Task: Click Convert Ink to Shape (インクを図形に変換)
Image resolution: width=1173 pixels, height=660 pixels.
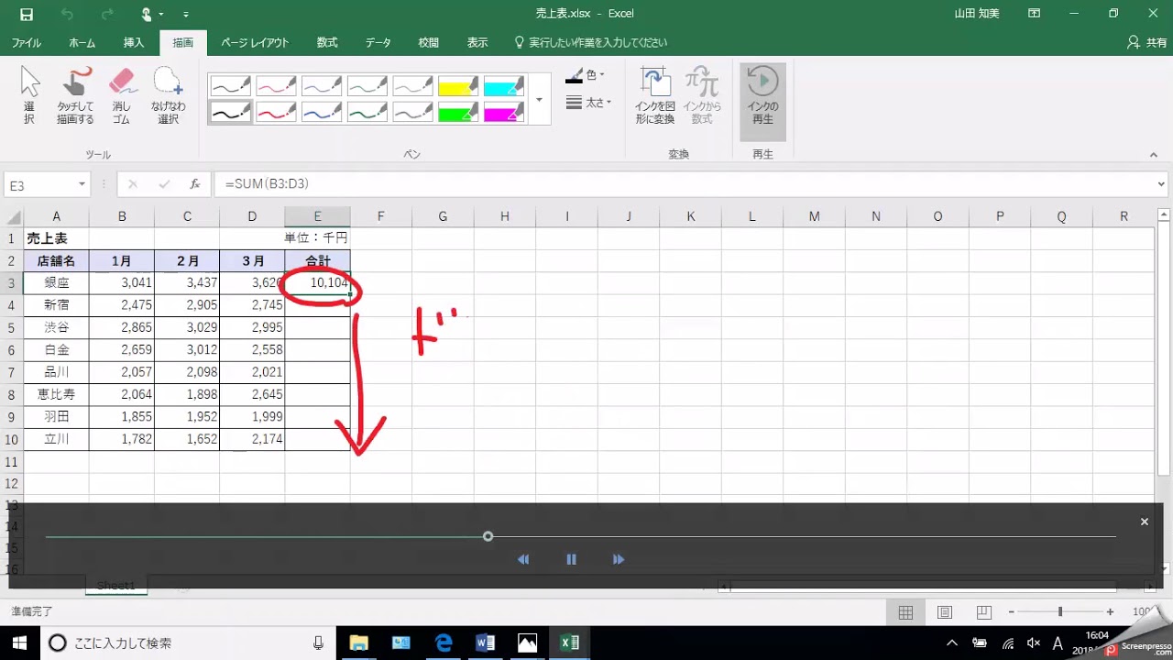Action: pyautogui.click(x=654, y=95)
